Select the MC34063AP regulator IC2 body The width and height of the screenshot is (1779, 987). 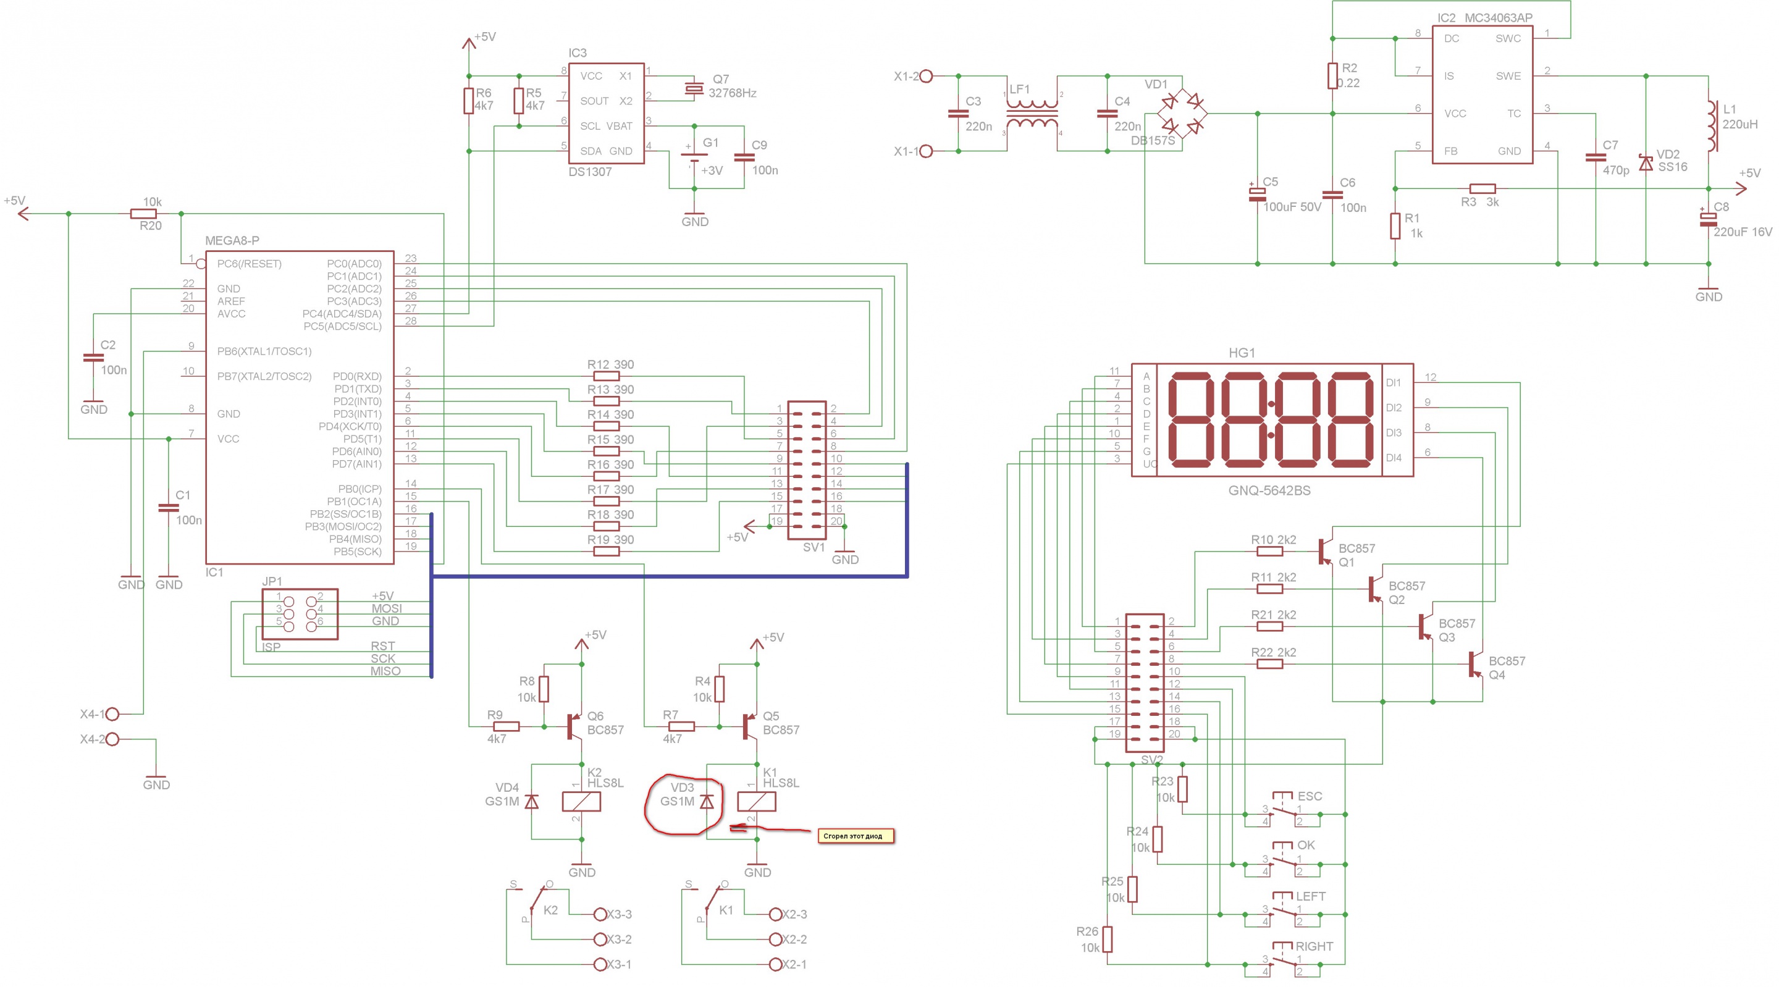pyautogui.click(x=1482, y=94)
